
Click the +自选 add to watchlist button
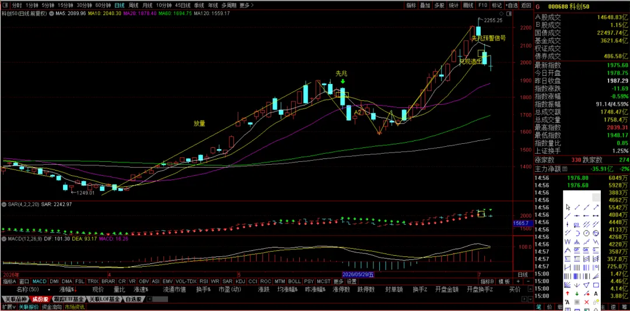pyautogui.click(x=512, y=5)
